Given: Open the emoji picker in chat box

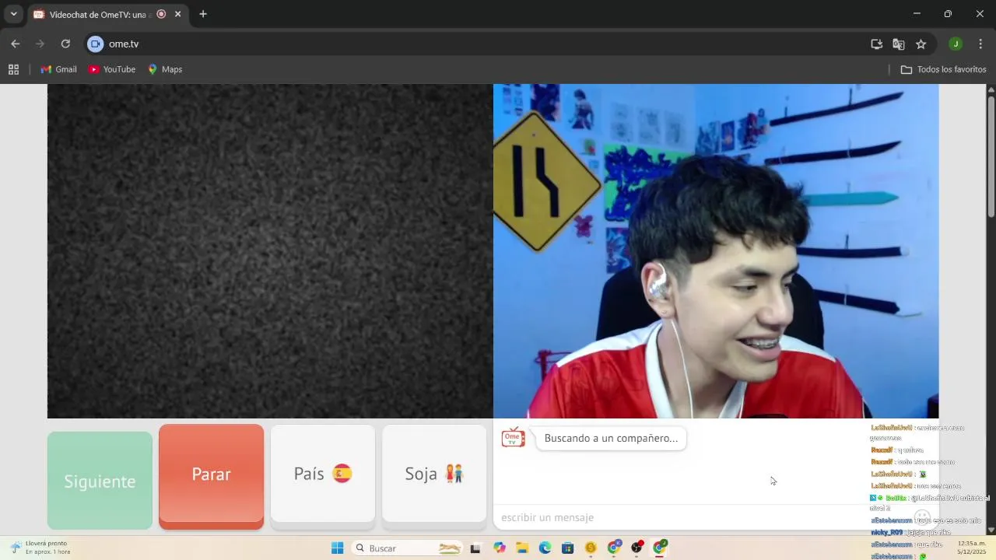Looking at the screenshot, I should click(x=922, y=516).
